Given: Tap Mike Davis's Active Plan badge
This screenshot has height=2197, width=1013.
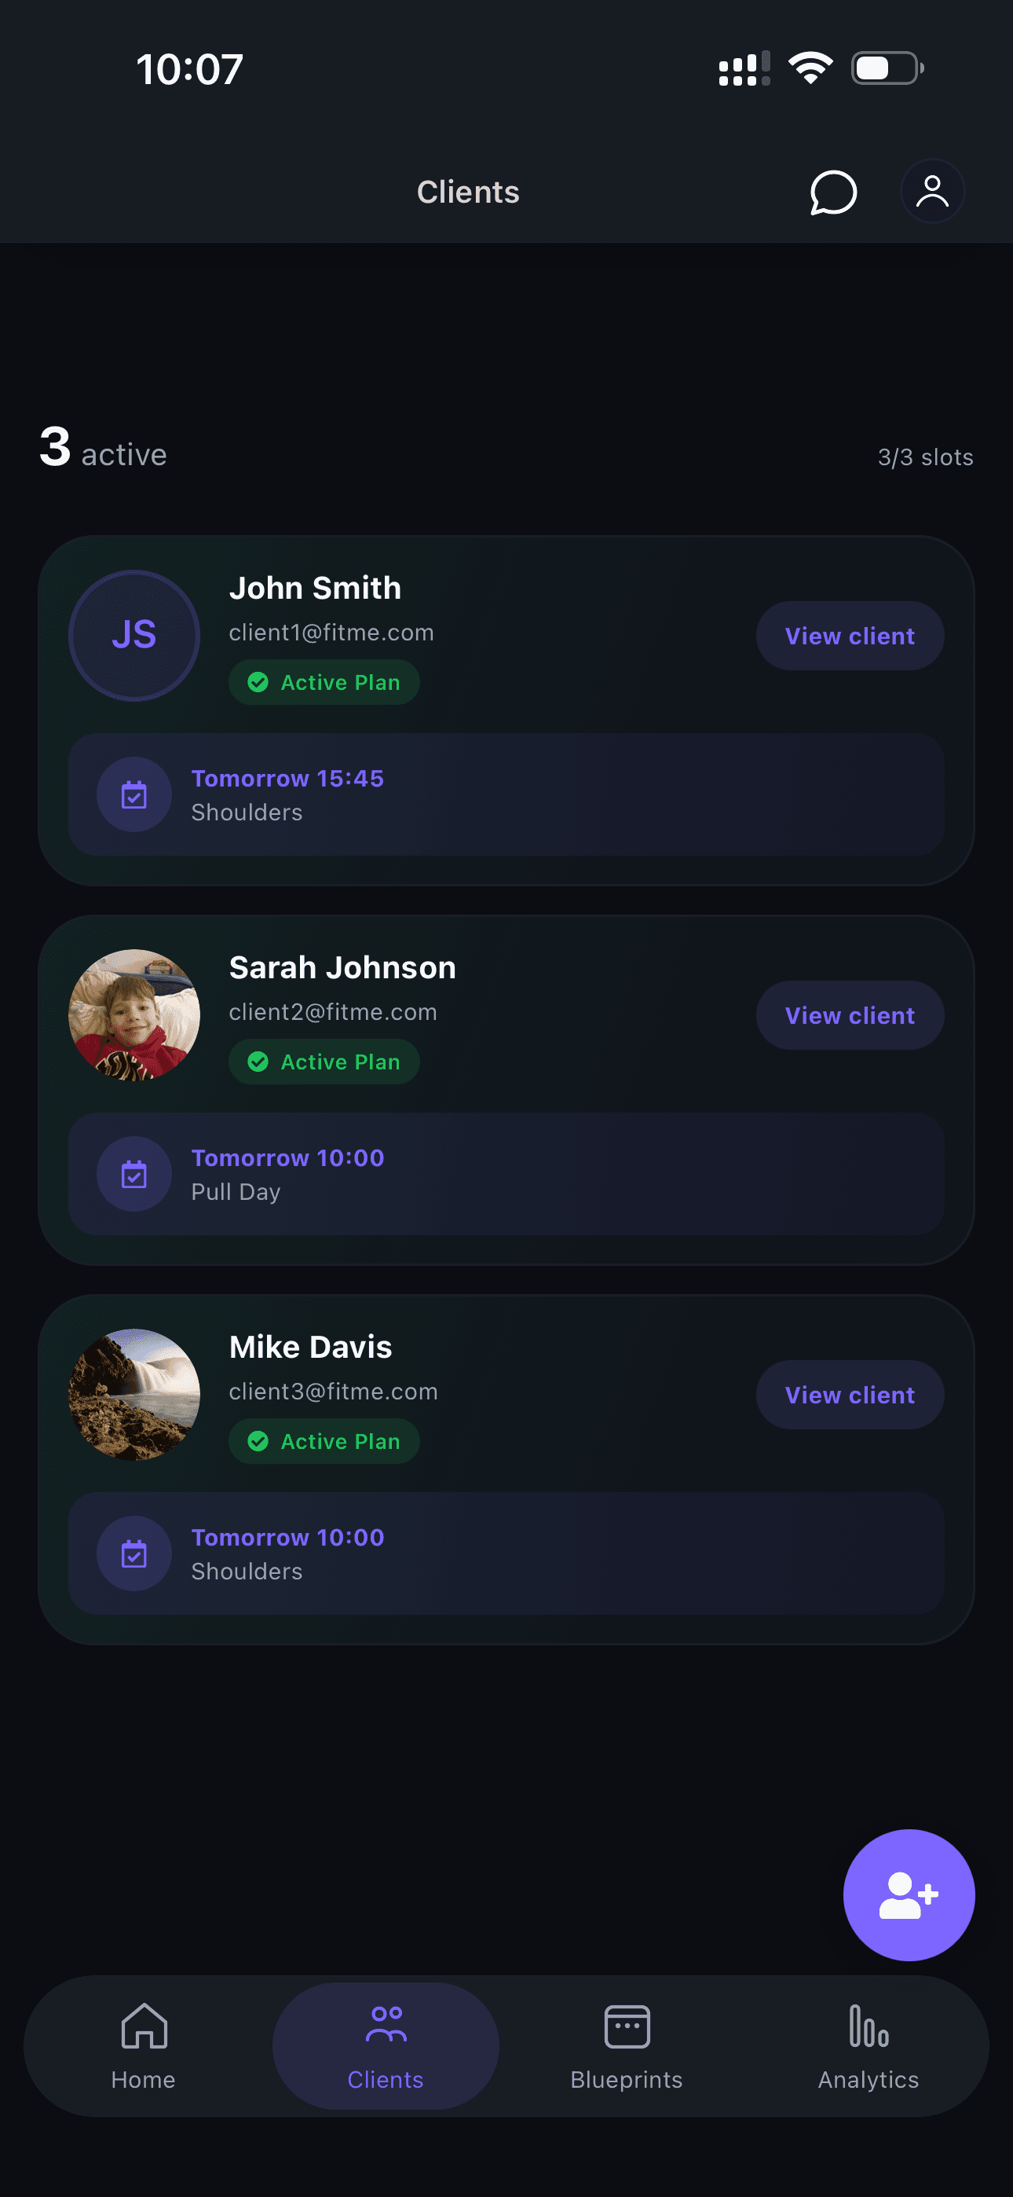Looking at the screenshot, I should [x=324, y=1441].
